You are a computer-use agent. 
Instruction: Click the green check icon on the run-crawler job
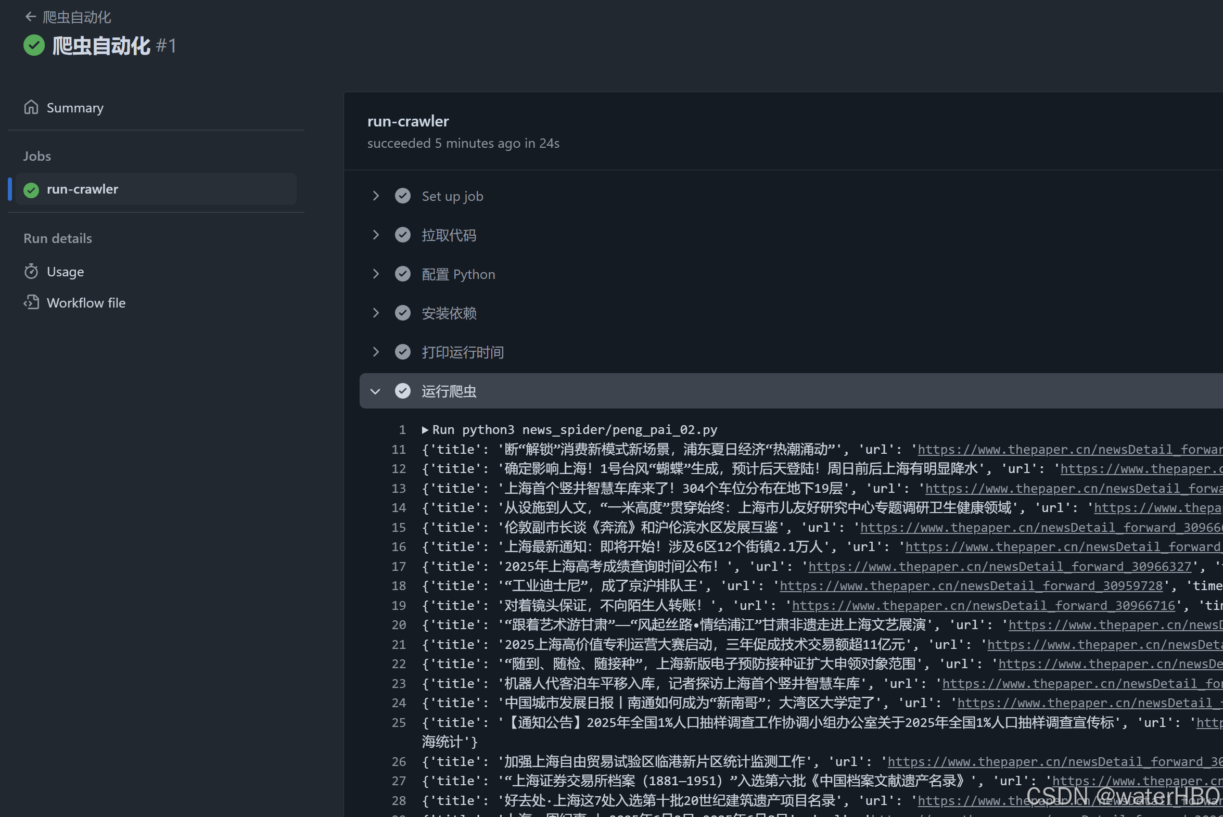point(31,189)
